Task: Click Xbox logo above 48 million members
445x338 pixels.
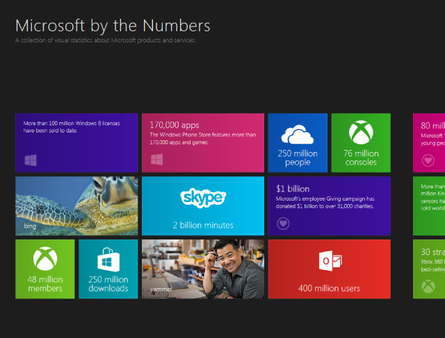Action: 45,259
